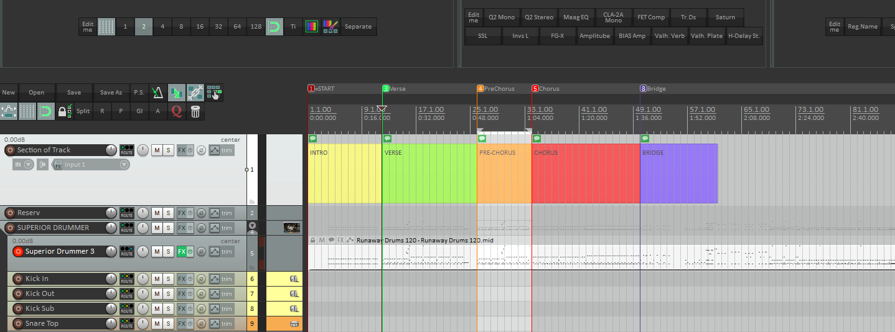Click the padlock locking icon

point(63,111)
